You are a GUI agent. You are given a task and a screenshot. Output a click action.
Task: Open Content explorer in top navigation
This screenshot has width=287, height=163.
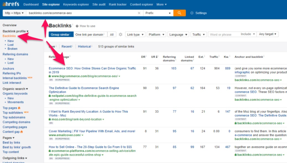pos(141,4)
